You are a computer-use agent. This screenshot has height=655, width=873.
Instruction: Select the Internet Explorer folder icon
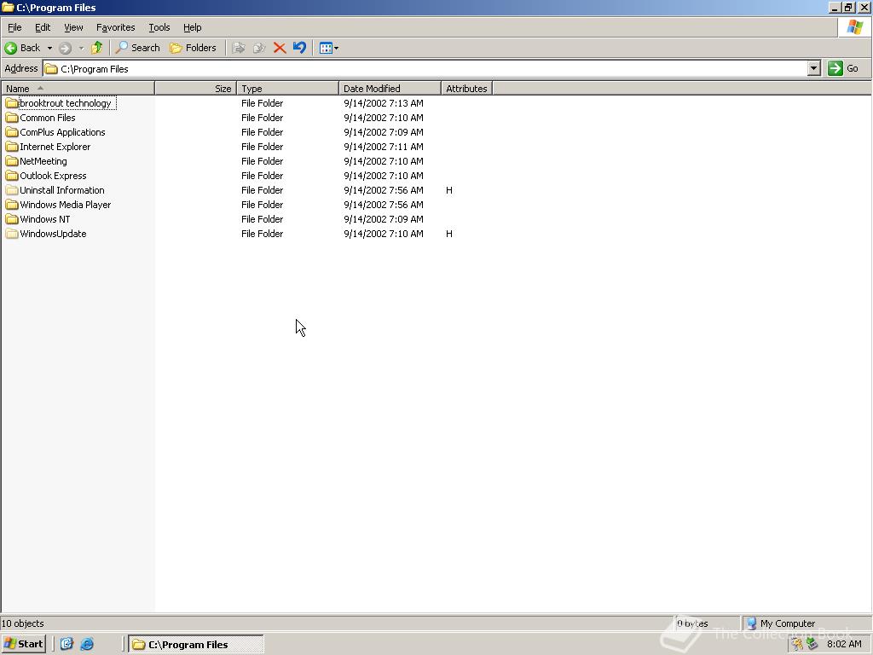coord(12,147)
